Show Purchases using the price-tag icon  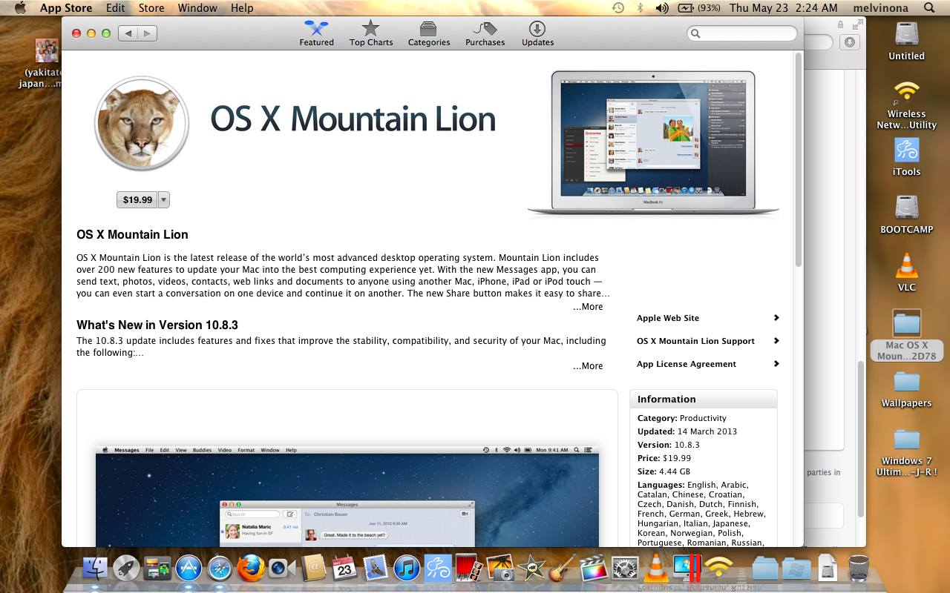485,33
